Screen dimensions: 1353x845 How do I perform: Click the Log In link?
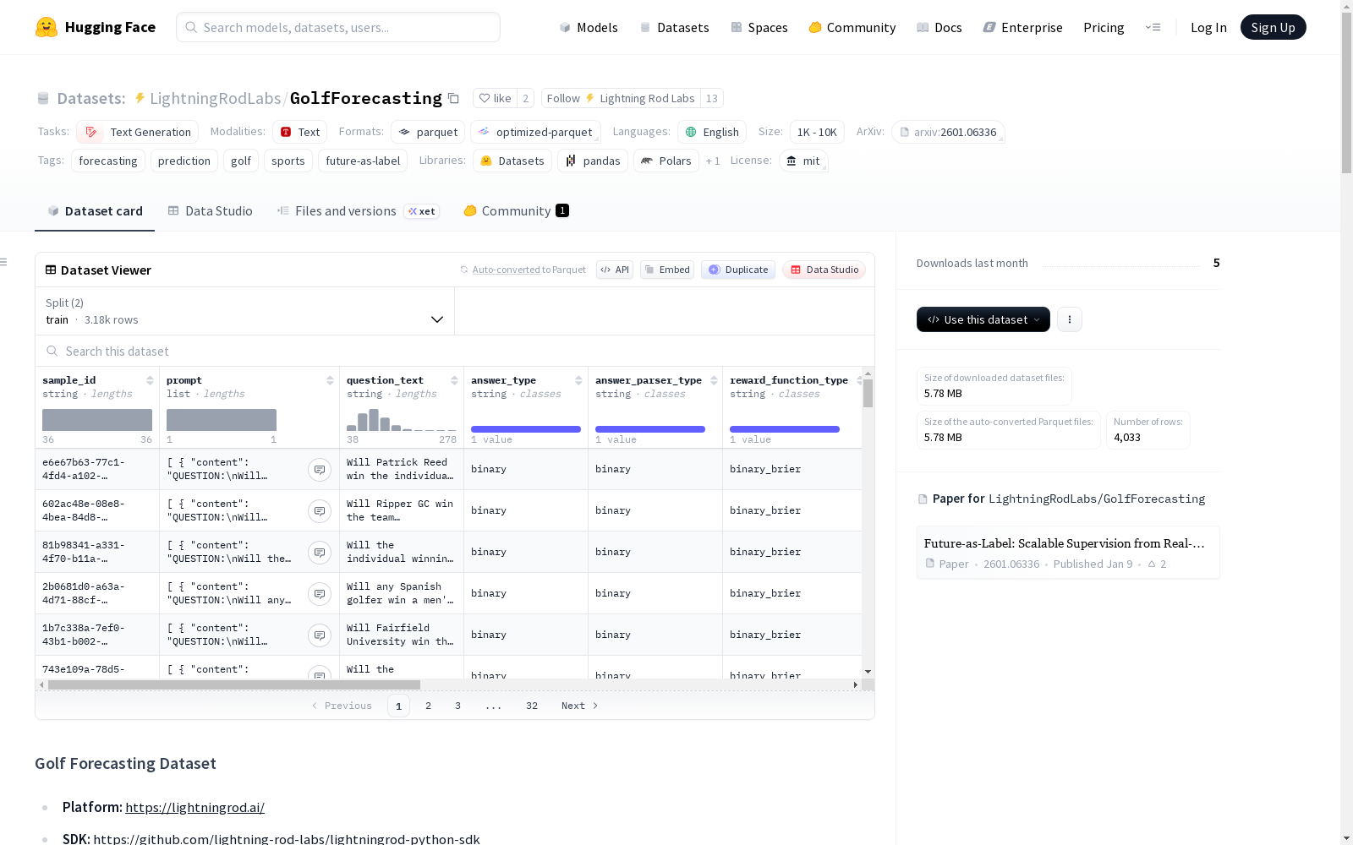coord(1208,27)
